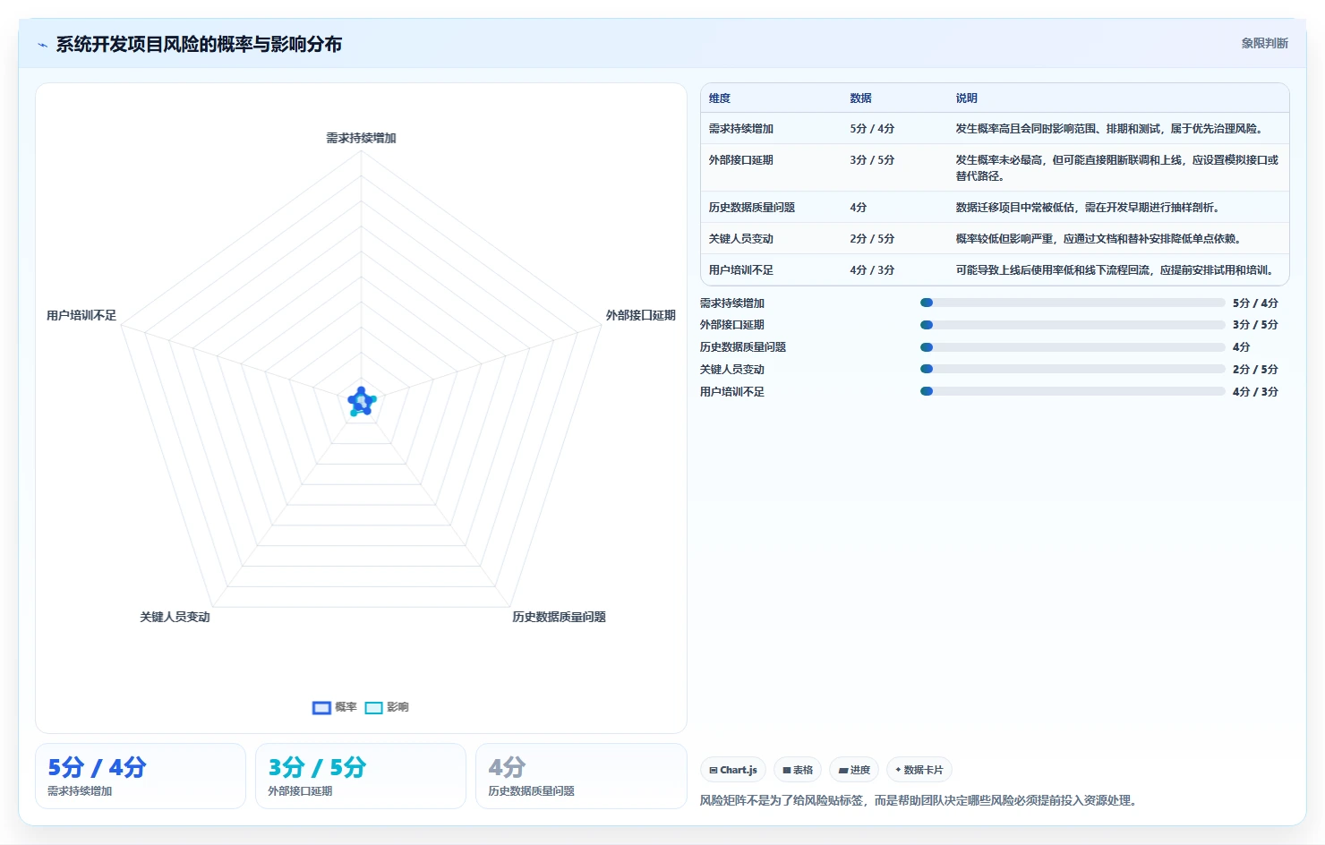Click the 用户培训不足 progress bar

(1073, 391)
